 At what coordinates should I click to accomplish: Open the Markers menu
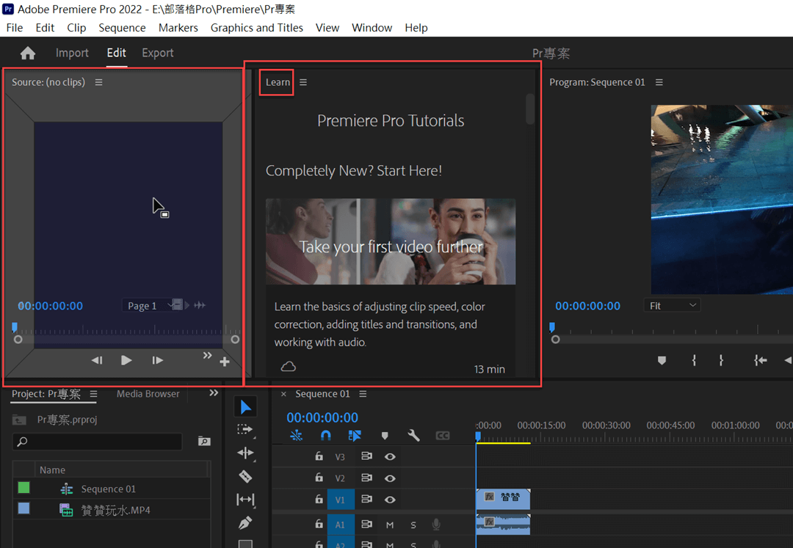pyautogui.click(x=178, y=28)
